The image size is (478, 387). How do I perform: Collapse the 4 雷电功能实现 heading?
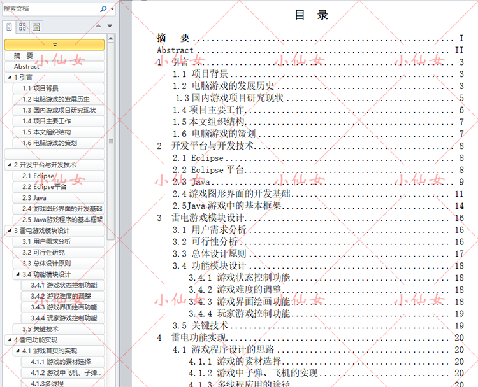10,339
